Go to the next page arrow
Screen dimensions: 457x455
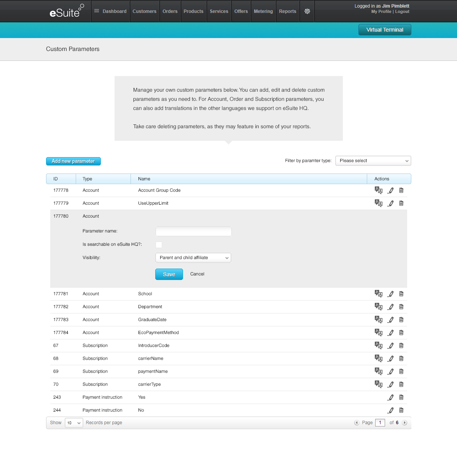point(404,423)
